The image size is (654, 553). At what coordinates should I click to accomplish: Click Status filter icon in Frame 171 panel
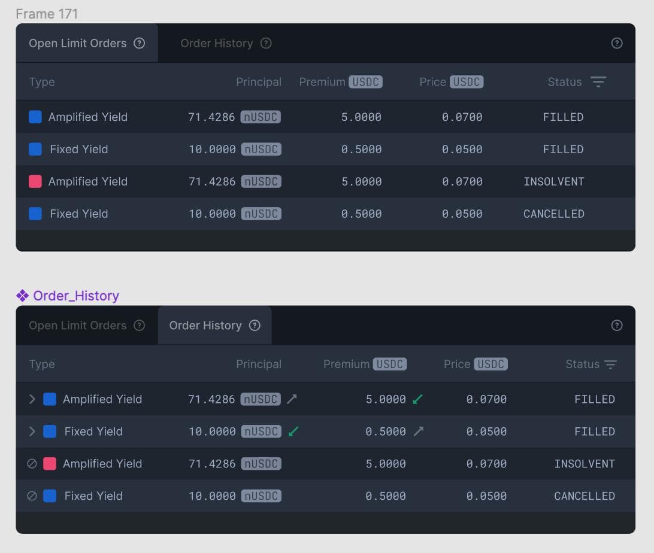tap(598, 82)
